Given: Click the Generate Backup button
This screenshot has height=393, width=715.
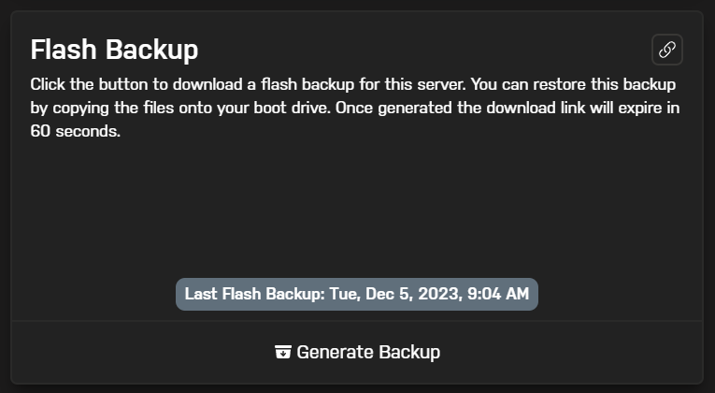Looking at the screenshot, I should 357,352.
